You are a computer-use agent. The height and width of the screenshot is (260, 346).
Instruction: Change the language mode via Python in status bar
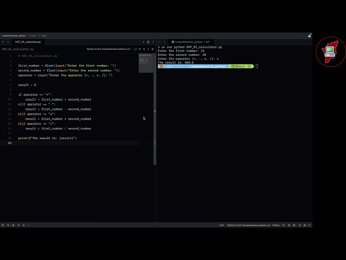[x=276, y=225]
